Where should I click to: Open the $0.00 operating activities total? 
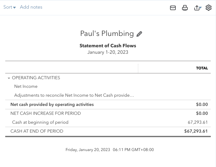click(202, 104)
